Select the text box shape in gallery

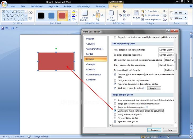[4, 12]
